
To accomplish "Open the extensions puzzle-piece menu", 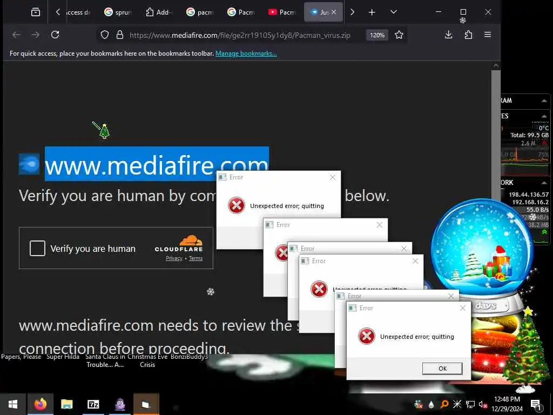I will pyautogui.click(x=468, y=35).
